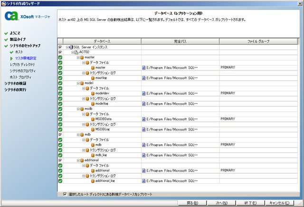Click the path document icon in MSDBData row
This screenshot has height=207, width=304.
click(x=143, y=119)
